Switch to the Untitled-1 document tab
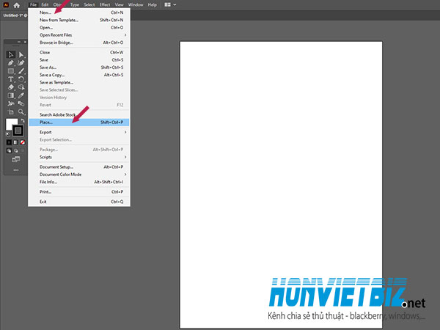The image size is (440, 330). click(x=15, y=15)
